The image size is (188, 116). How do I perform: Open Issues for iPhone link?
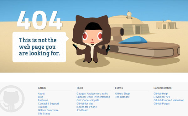[x=86, y=107]
